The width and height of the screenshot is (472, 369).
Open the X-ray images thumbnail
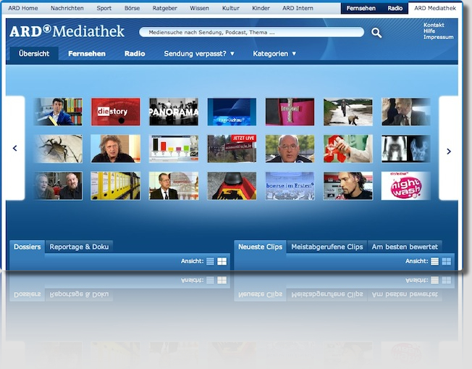pos(406,149)
